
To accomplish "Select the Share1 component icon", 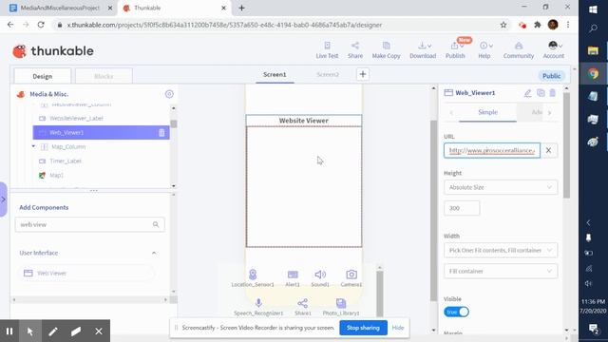I will point(302,307).
